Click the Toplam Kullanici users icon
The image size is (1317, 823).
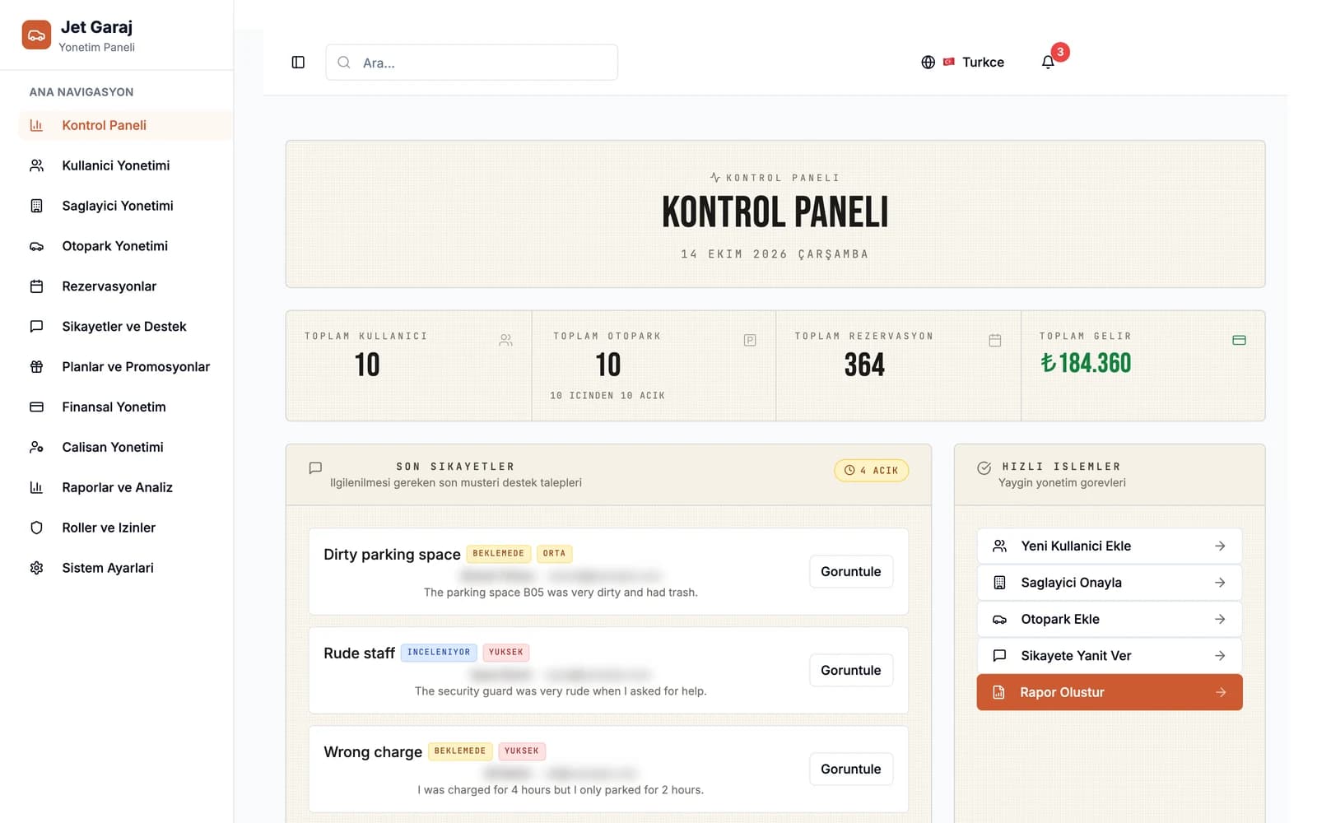pos(505,340)
